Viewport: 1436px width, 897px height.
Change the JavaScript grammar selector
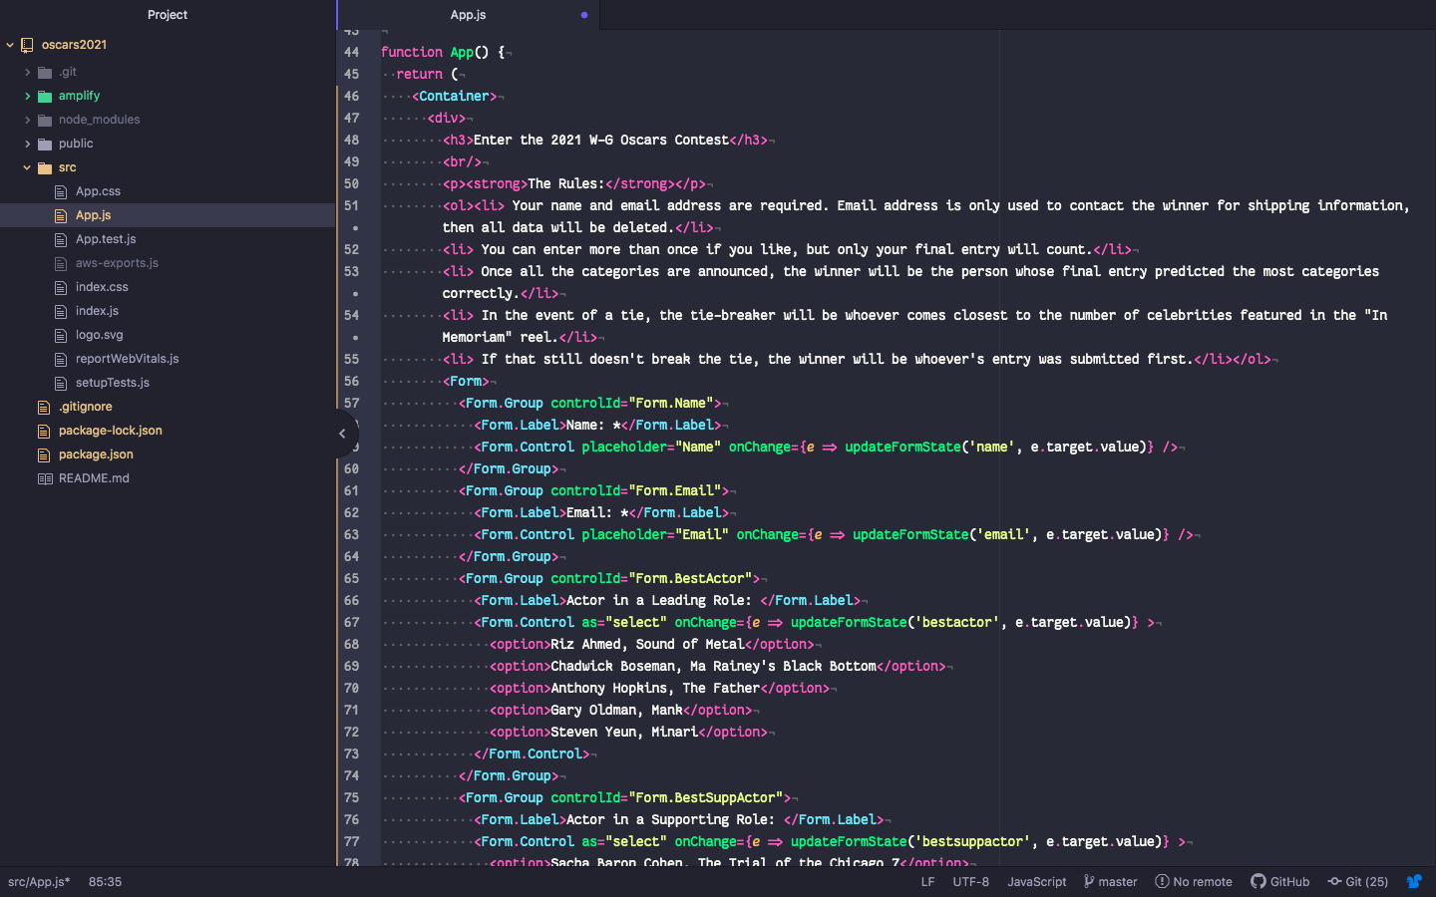pos(1036,881)
